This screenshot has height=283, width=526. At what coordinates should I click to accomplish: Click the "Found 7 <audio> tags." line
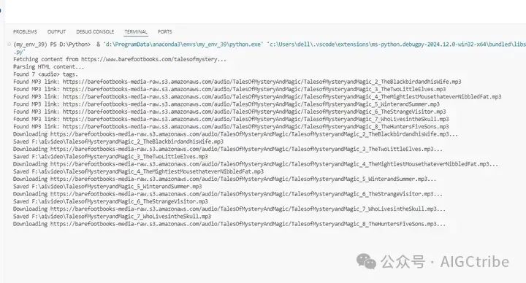click(x=45, y=74)
